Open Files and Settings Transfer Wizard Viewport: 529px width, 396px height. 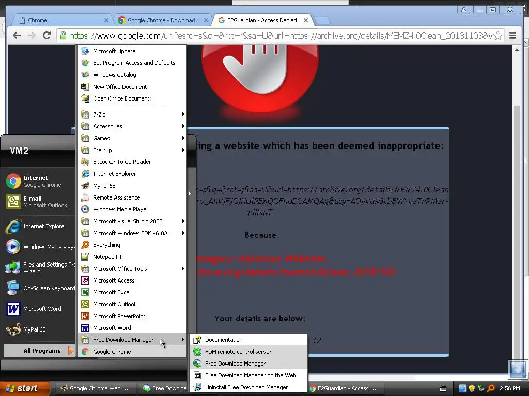(39, 268)
